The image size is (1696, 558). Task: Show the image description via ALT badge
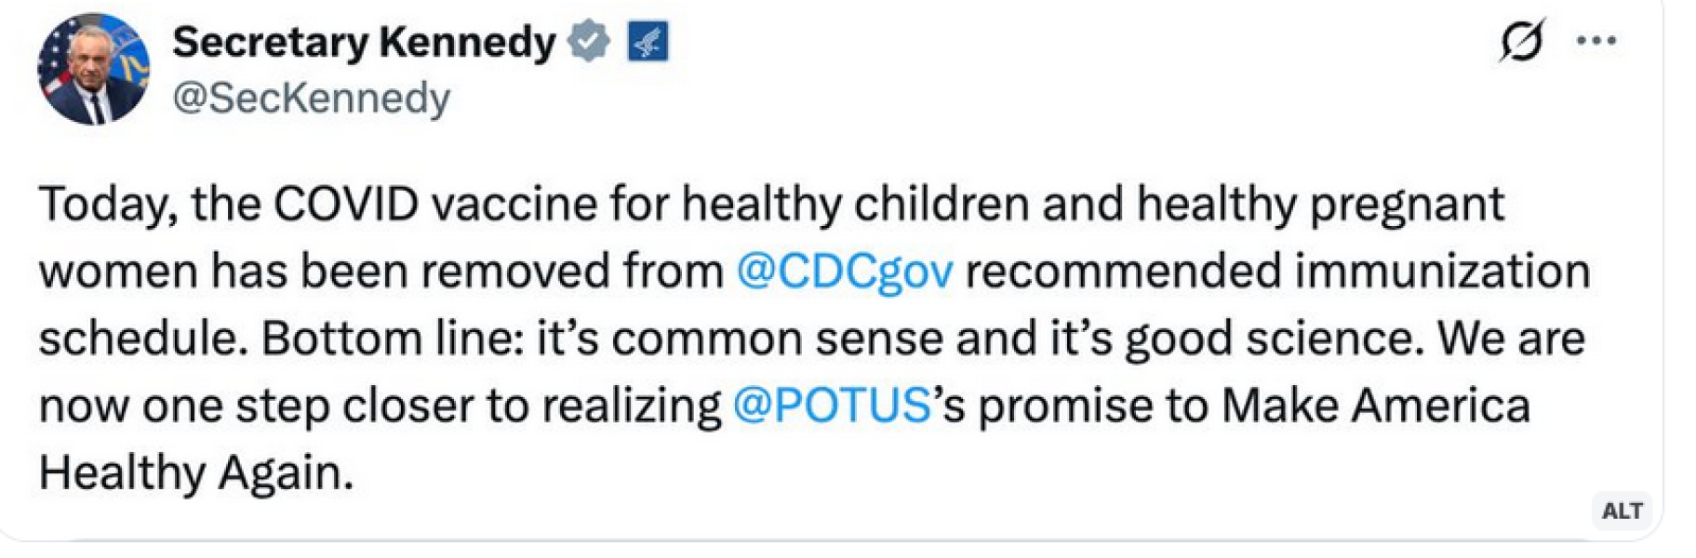(x=1622, y=511)
